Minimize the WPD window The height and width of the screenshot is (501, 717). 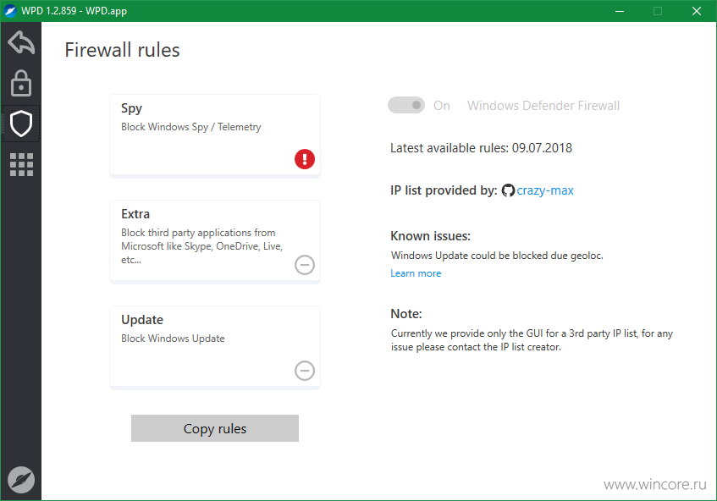pos(620,11)
